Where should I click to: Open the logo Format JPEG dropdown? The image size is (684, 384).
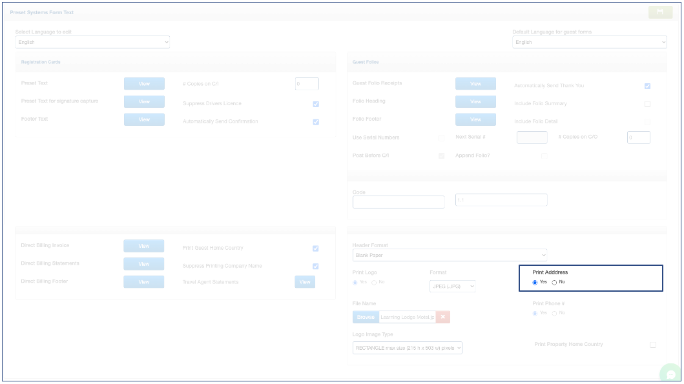(x=452, y=286)
